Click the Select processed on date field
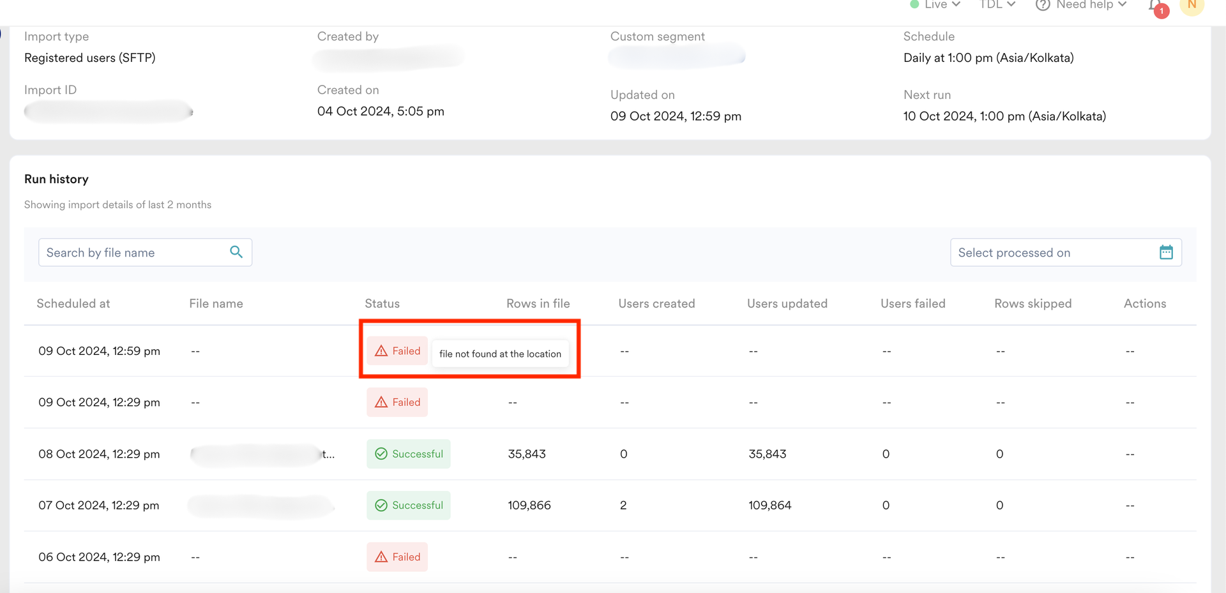Image resolution: width=1226 pixels, height=593 pixels. coord(1054,253)
